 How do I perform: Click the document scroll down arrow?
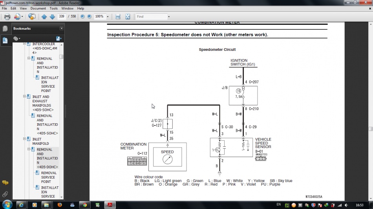click(x=371, y=198)
